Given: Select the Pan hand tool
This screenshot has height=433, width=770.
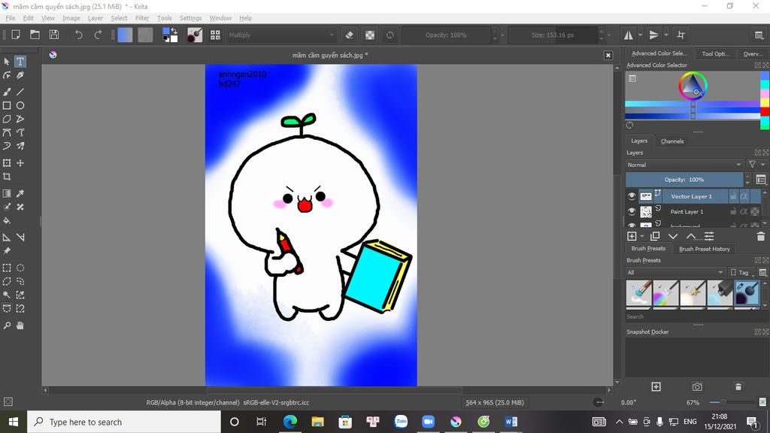Looking at the screenshot, I should pos(20,326).
